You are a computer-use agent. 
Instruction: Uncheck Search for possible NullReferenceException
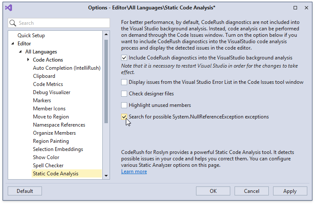(124, 117)
